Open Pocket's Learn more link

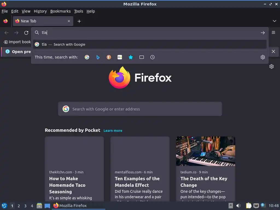click(x=113, y=130)
